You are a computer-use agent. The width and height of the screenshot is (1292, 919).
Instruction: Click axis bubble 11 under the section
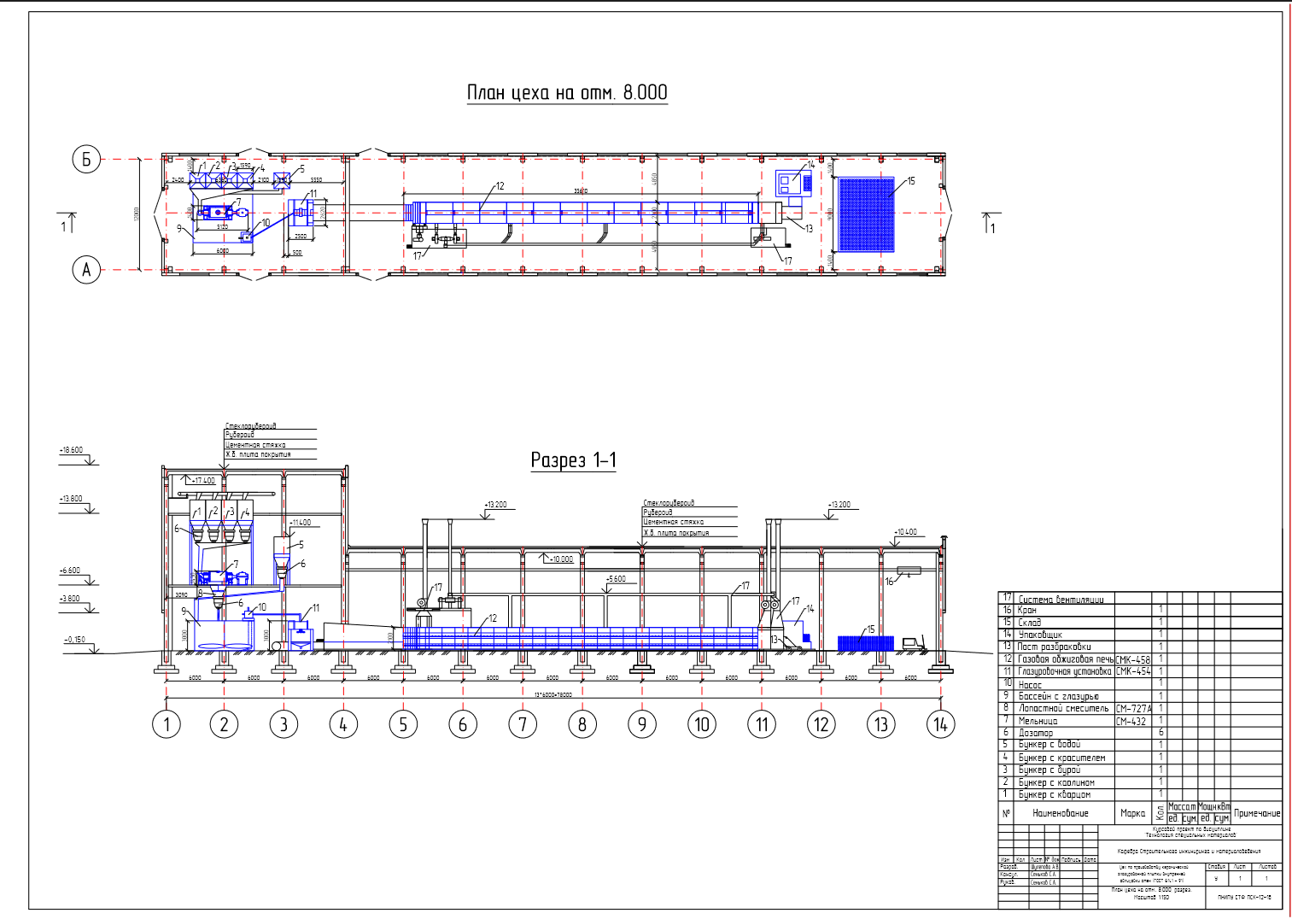762,725
